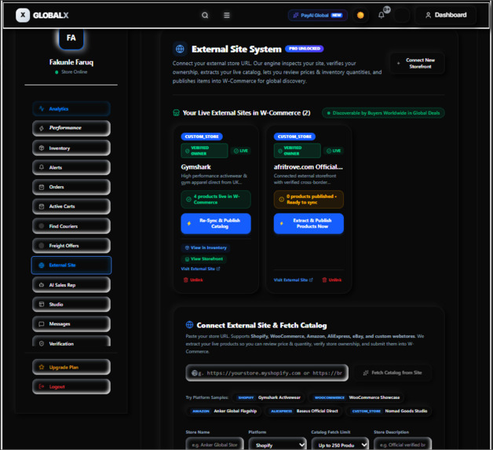This screenshot has width=493, height=450.
Task: Click the Logout button
Action: (71, 386)
